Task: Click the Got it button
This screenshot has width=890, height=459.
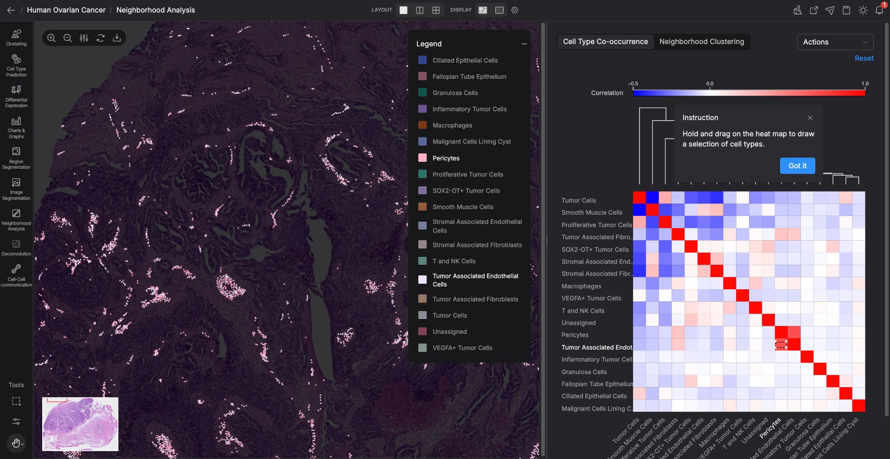Action: coord(797,166)
